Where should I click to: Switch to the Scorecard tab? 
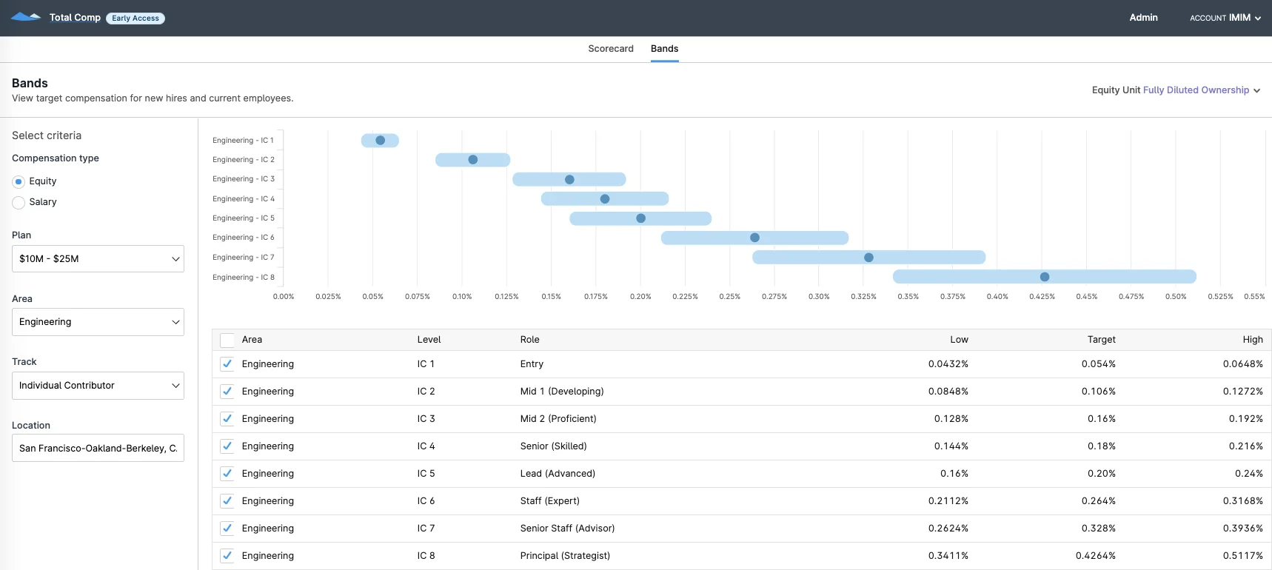coord(611,49)
